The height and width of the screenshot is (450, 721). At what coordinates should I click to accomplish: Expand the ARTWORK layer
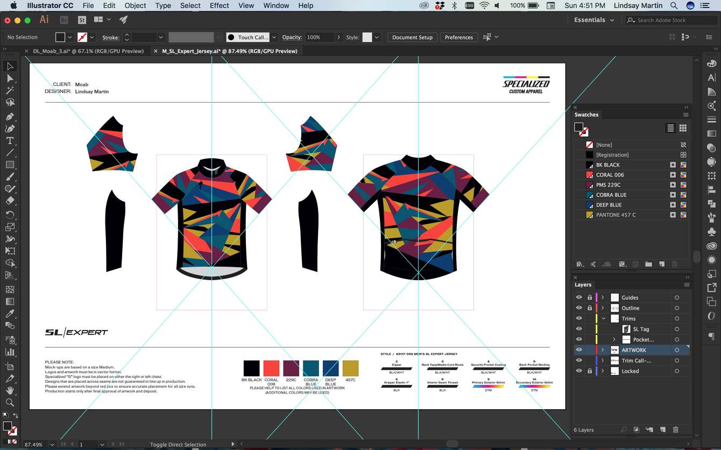pos(603,350)
